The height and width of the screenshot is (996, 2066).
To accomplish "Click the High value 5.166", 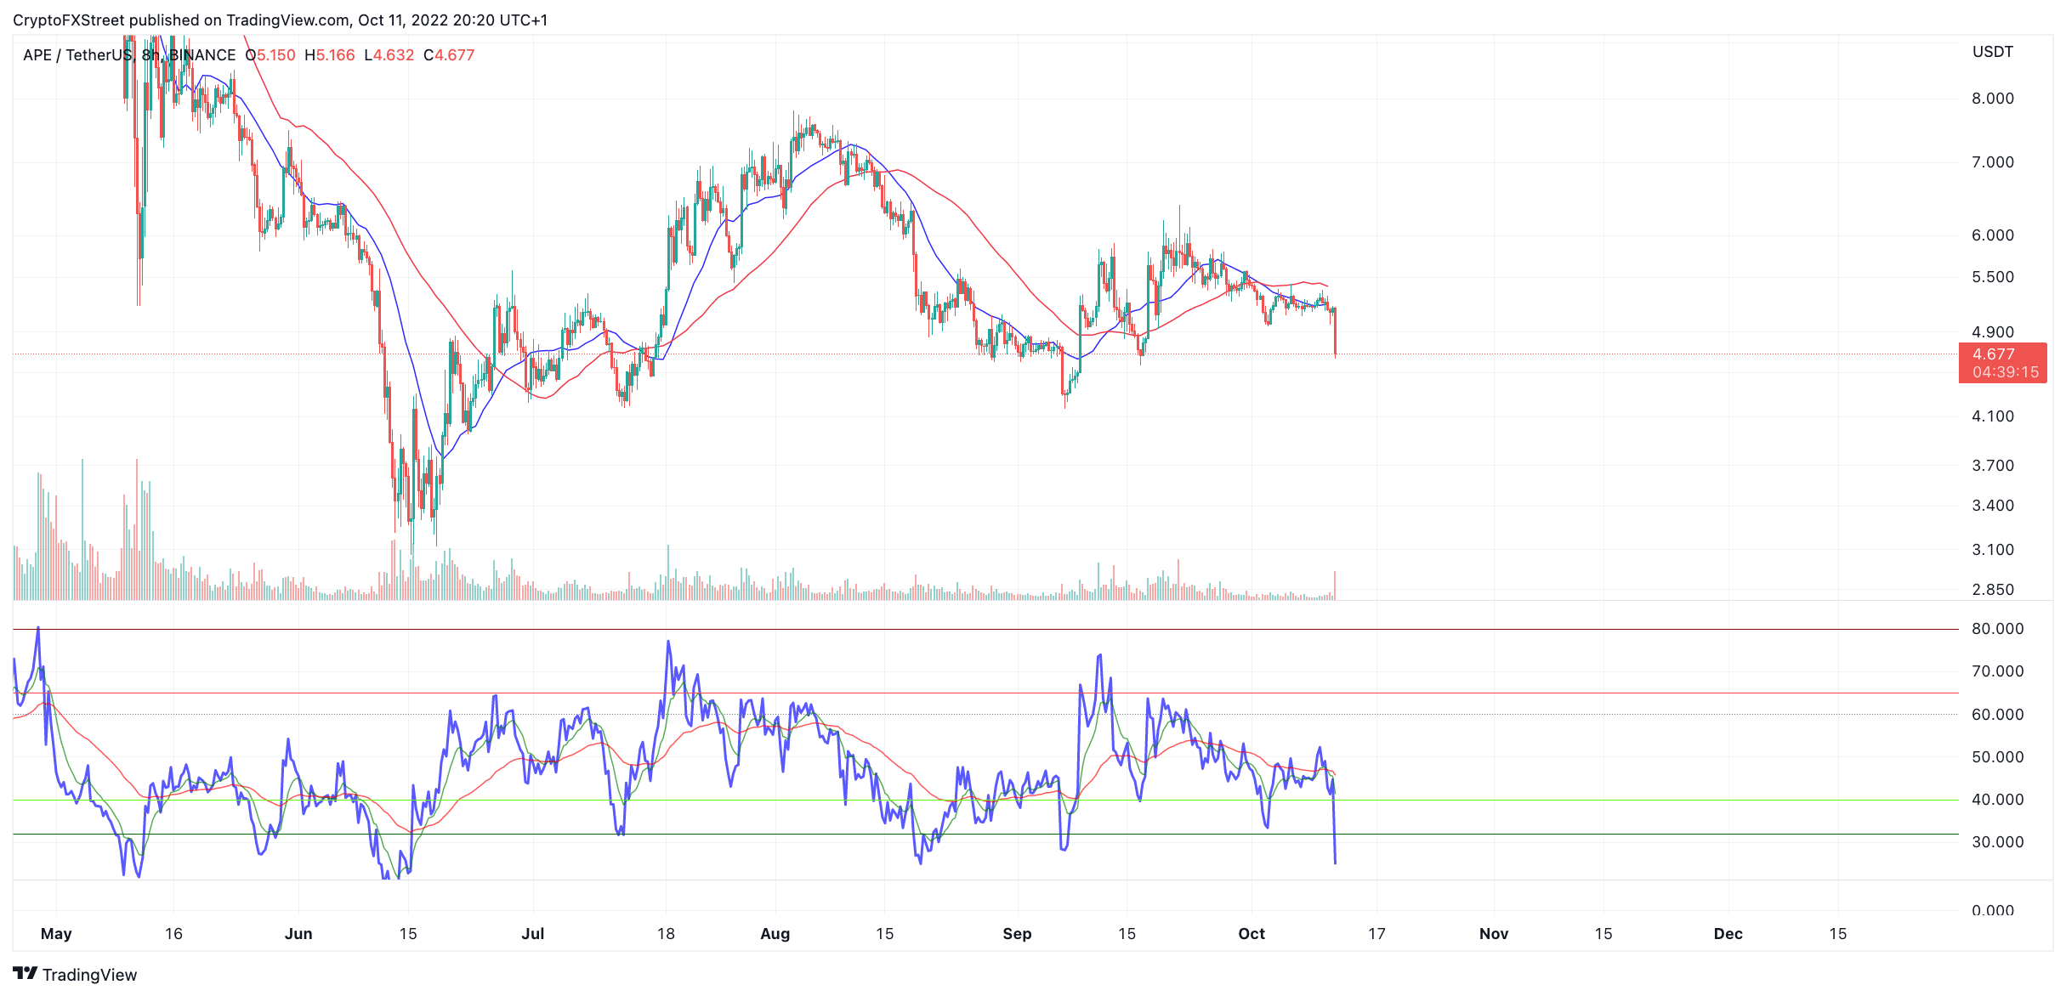I will pyautogui.click(x=336, y=55).
